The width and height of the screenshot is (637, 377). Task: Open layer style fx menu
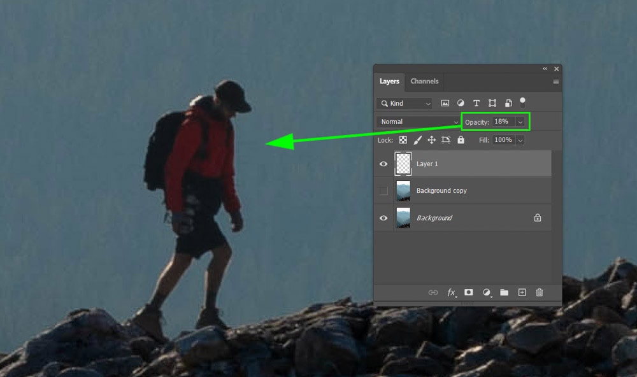tap(452, 292)
